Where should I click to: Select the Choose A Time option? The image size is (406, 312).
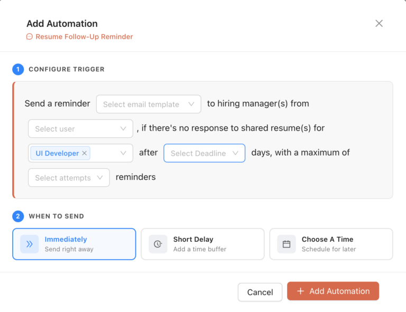[x=331, y=244]
